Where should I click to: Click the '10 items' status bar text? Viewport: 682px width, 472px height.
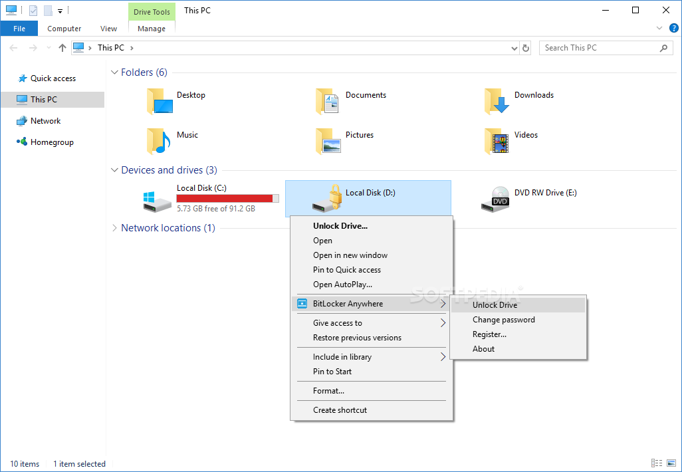coord(25,464)
